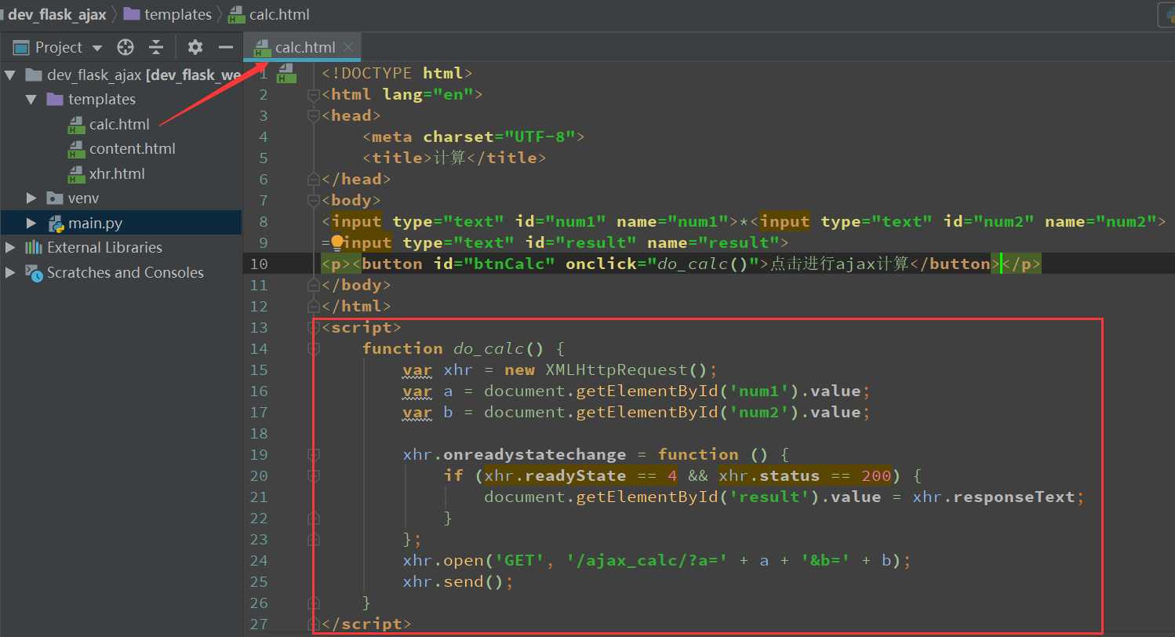Expand the Scratches and Consoles node
1175x637 pixels.
pos(10,273)
